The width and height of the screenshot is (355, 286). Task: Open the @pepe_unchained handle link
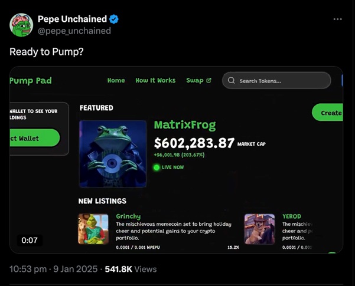(74, 31)
